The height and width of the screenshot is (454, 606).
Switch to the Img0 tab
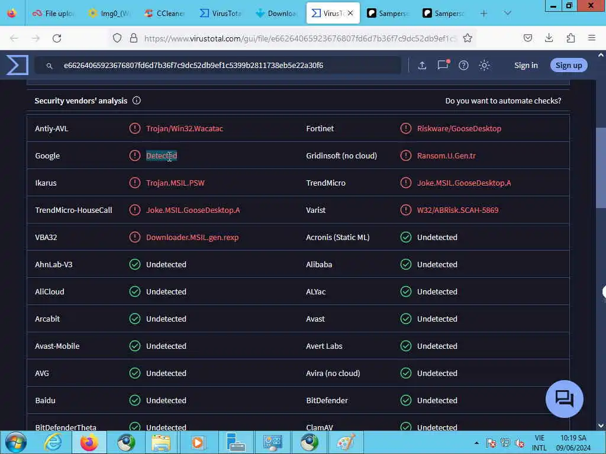coord(109,14)
